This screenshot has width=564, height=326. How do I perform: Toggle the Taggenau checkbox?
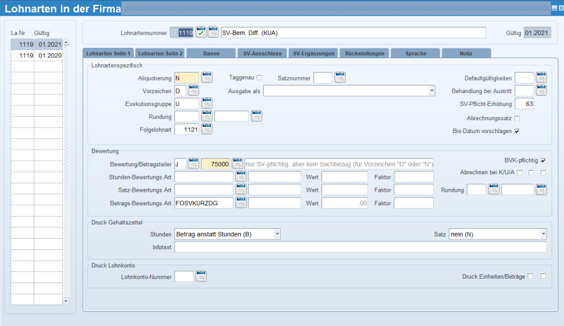259,78
